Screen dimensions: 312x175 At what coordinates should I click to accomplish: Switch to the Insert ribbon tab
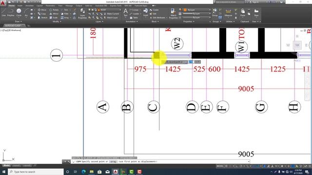tap(20, 6)
